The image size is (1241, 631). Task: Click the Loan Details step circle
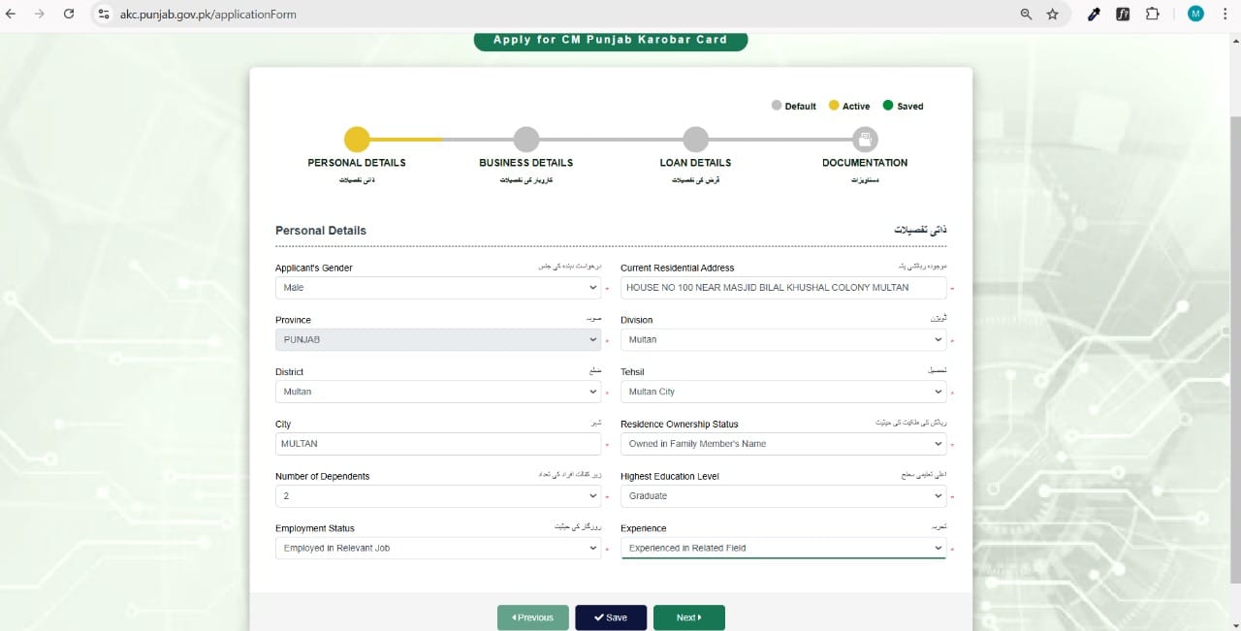point(695,139)
